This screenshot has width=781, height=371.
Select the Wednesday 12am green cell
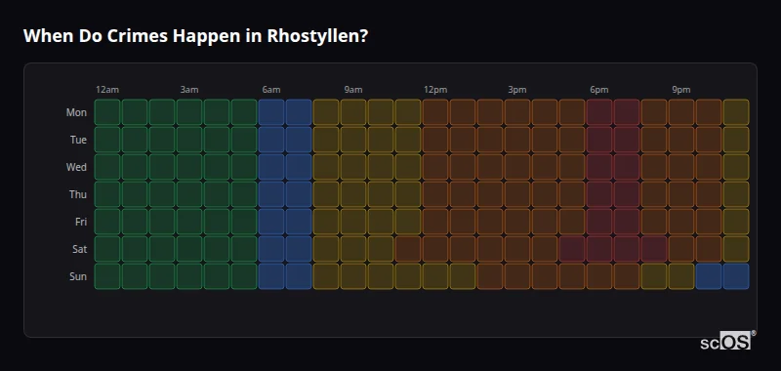[107, 167]
